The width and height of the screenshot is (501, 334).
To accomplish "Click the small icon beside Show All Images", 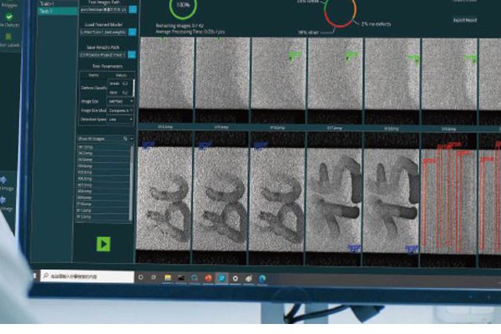I will (x=125, y=139).
